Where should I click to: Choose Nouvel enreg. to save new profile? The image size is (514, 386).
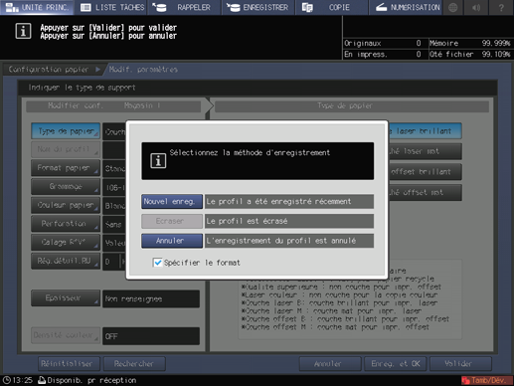click(172, 202)
